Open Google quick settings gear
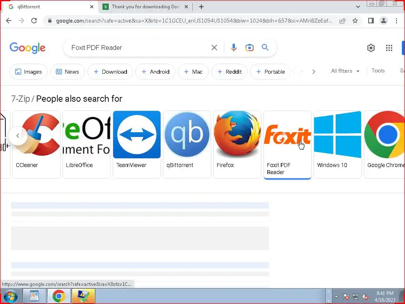The height and width of the screenshot is (304, 405). click(x=371, y=47)
